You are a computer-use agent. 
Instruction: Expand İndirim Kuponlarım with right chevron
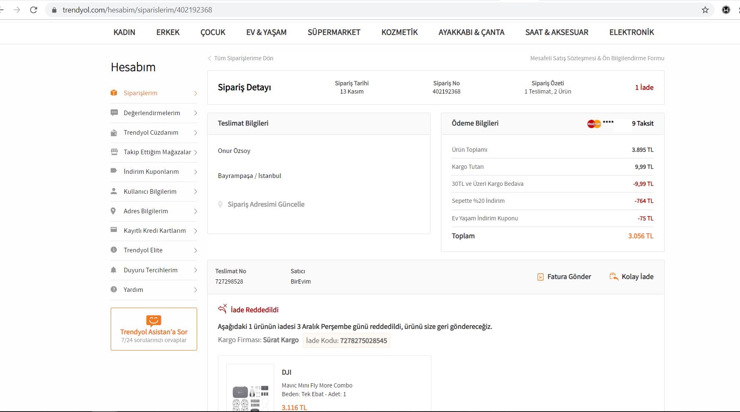point(196,172)
